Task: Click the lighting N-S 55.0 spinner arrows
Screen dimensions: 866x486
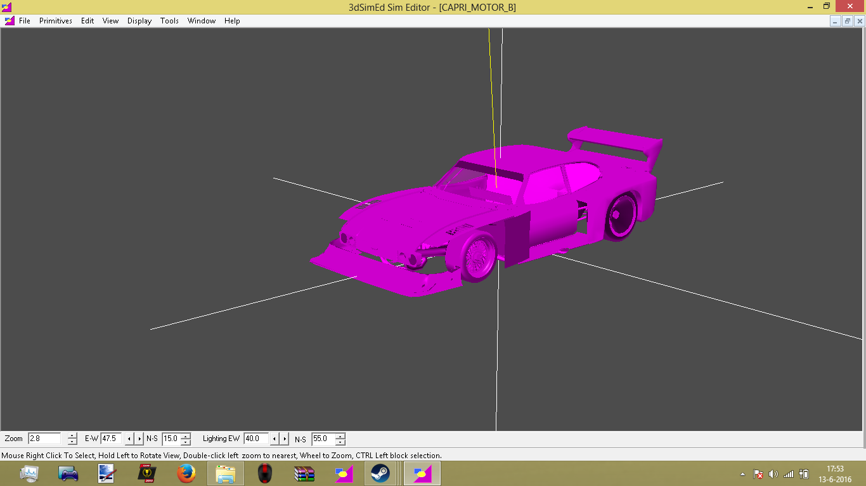Action: (x=340, y=439)
